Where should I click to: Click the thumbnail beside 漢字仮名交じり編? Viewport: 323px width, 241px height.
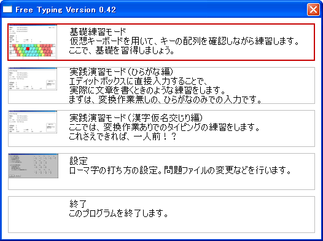33,122
